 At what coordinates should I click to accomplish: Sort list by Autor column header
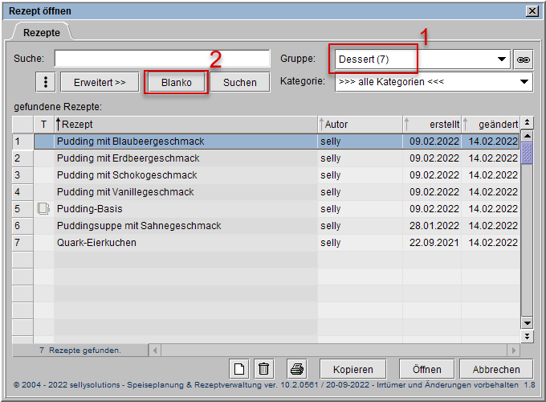359,125
